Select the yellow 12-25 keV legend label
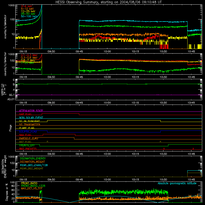 point(28,11)
